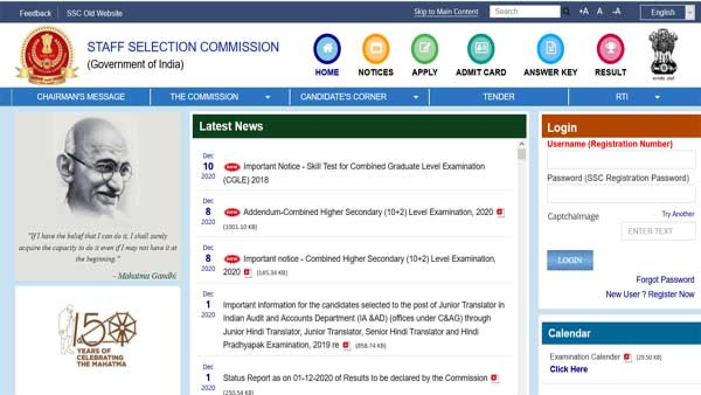Click the search magnifier icon
This screenshot has width=701, height=395.
coord(567,12)
